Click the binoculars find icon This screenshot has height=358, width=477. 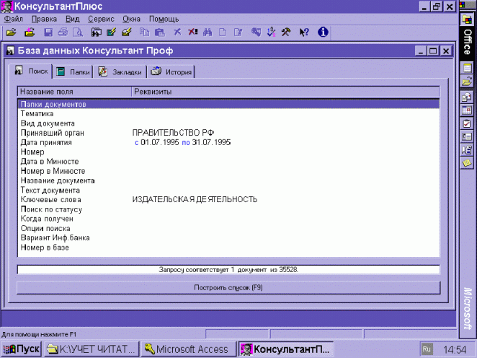[x=208, y=32]
